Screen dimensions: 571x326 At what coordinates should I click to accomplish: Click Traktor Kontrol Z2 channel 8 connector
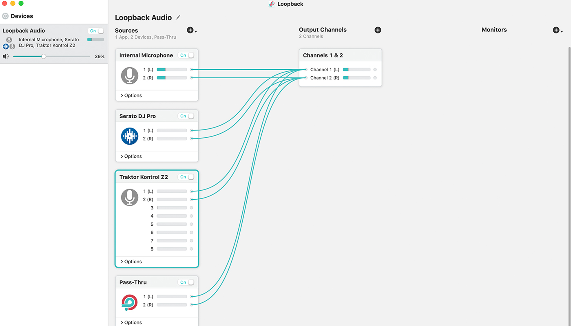191,249
